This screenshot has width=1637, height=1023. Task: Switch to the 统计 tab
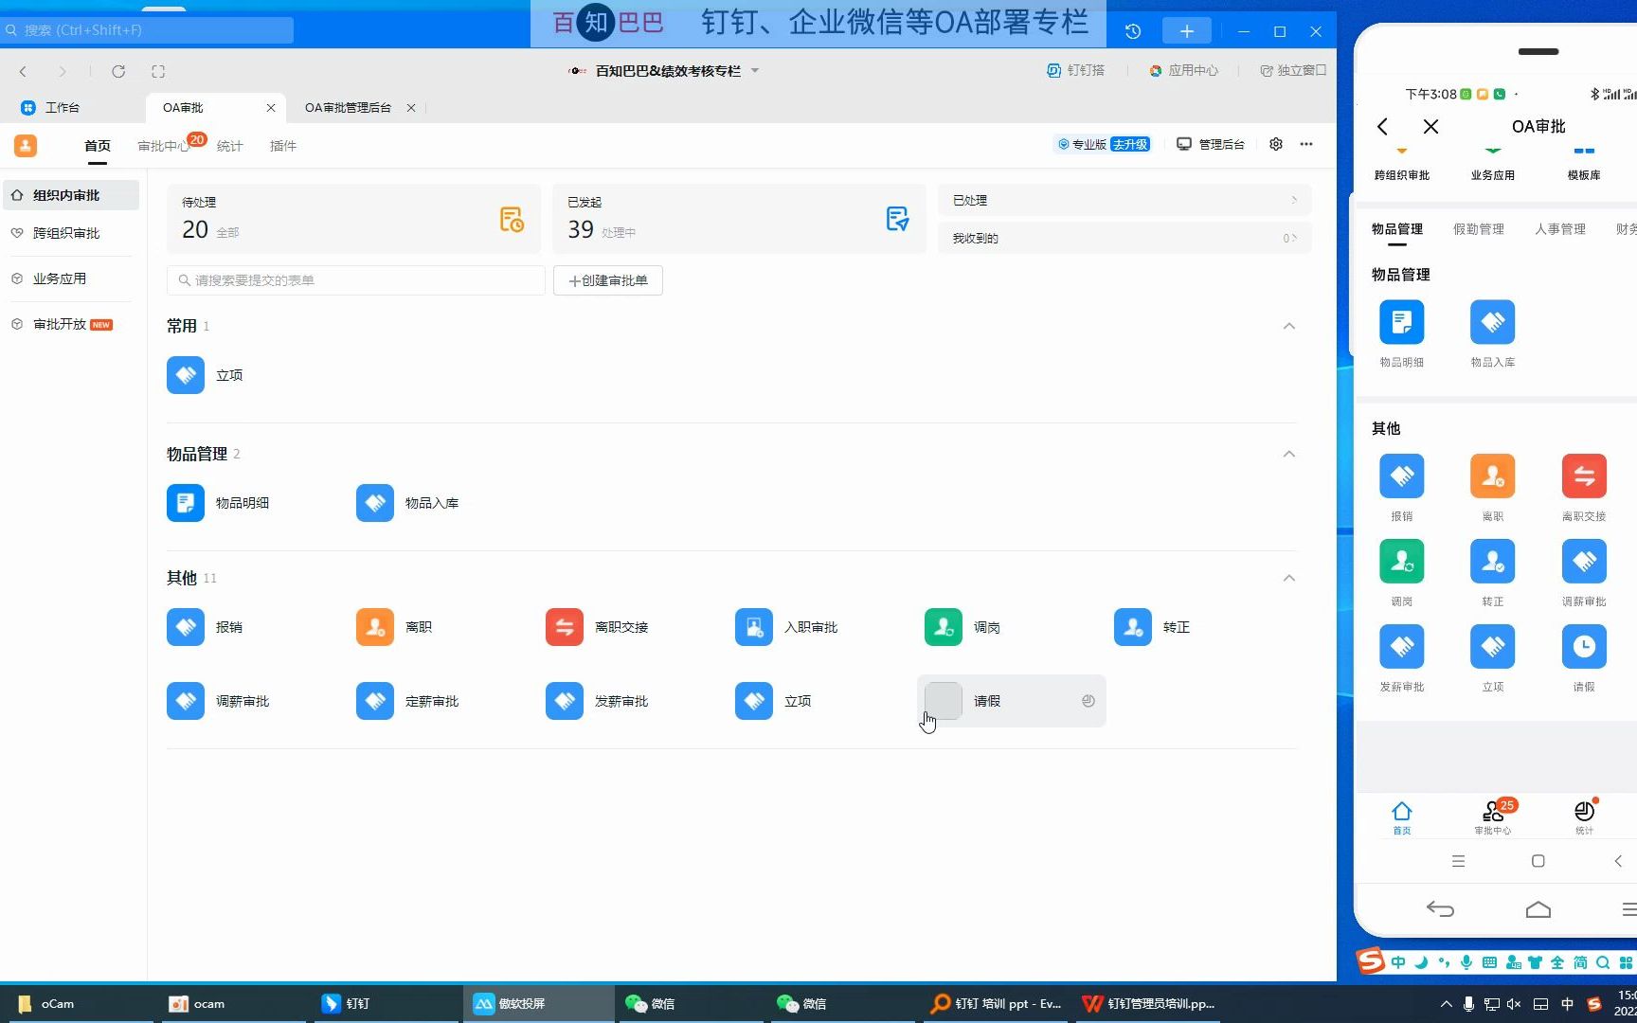229,146
